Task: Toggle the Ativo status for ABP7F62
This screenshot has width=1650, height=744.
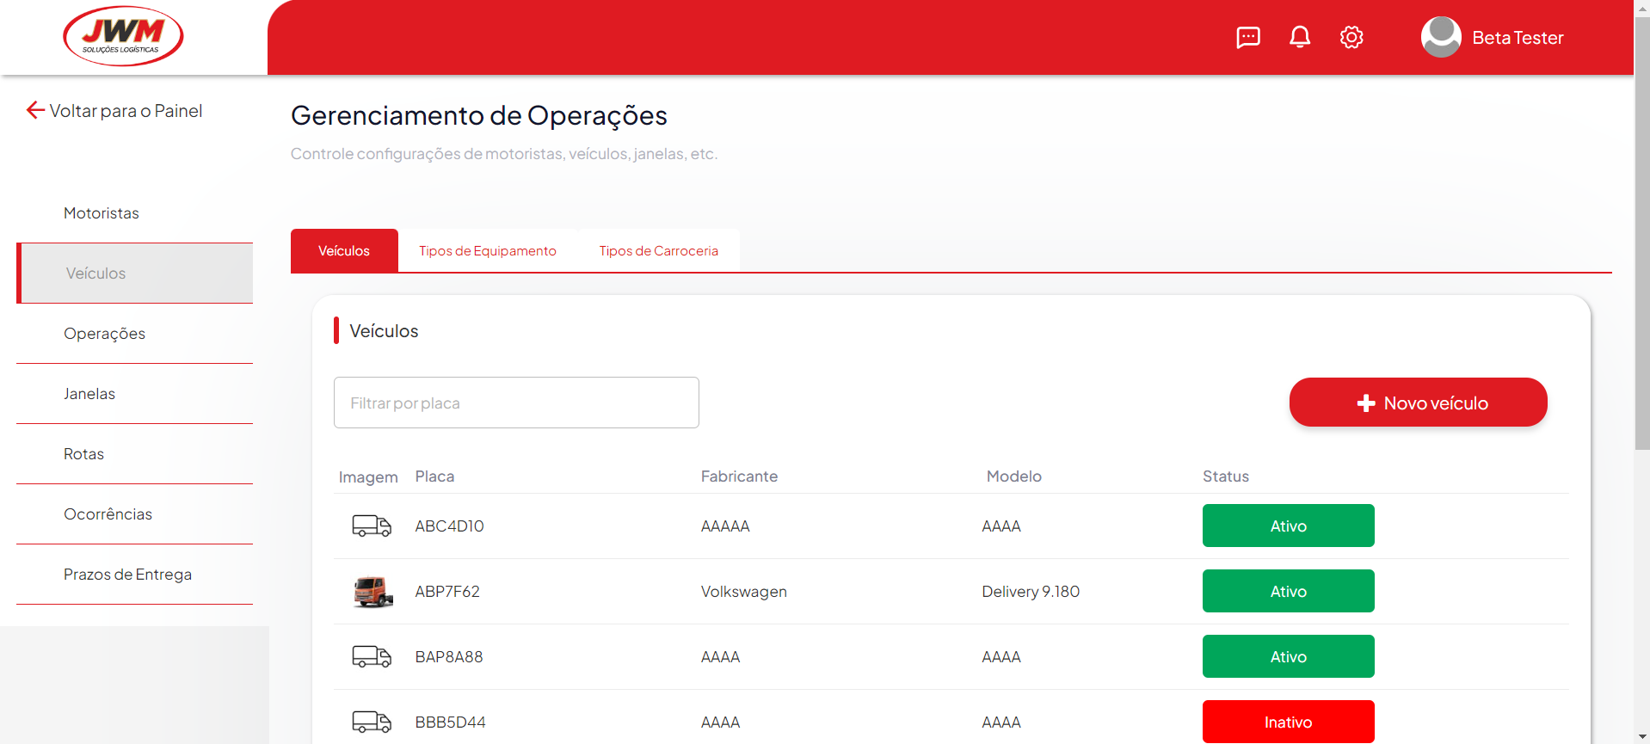Action: [1288, 591]
